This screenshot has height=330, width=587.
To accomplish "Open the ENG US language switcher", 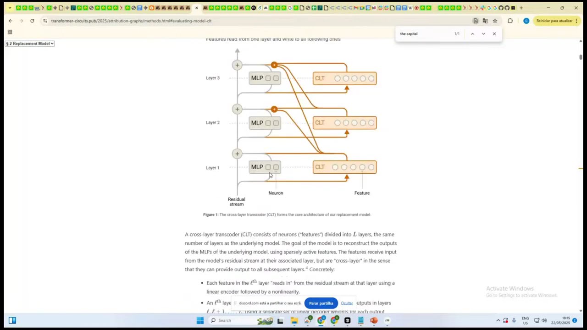I will coord(525,320).
